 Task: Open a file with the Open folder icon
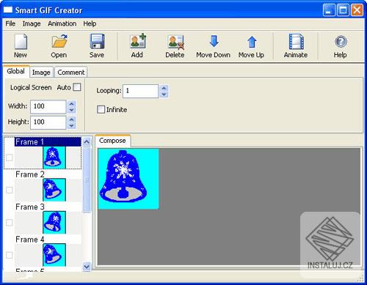point(59,42)
